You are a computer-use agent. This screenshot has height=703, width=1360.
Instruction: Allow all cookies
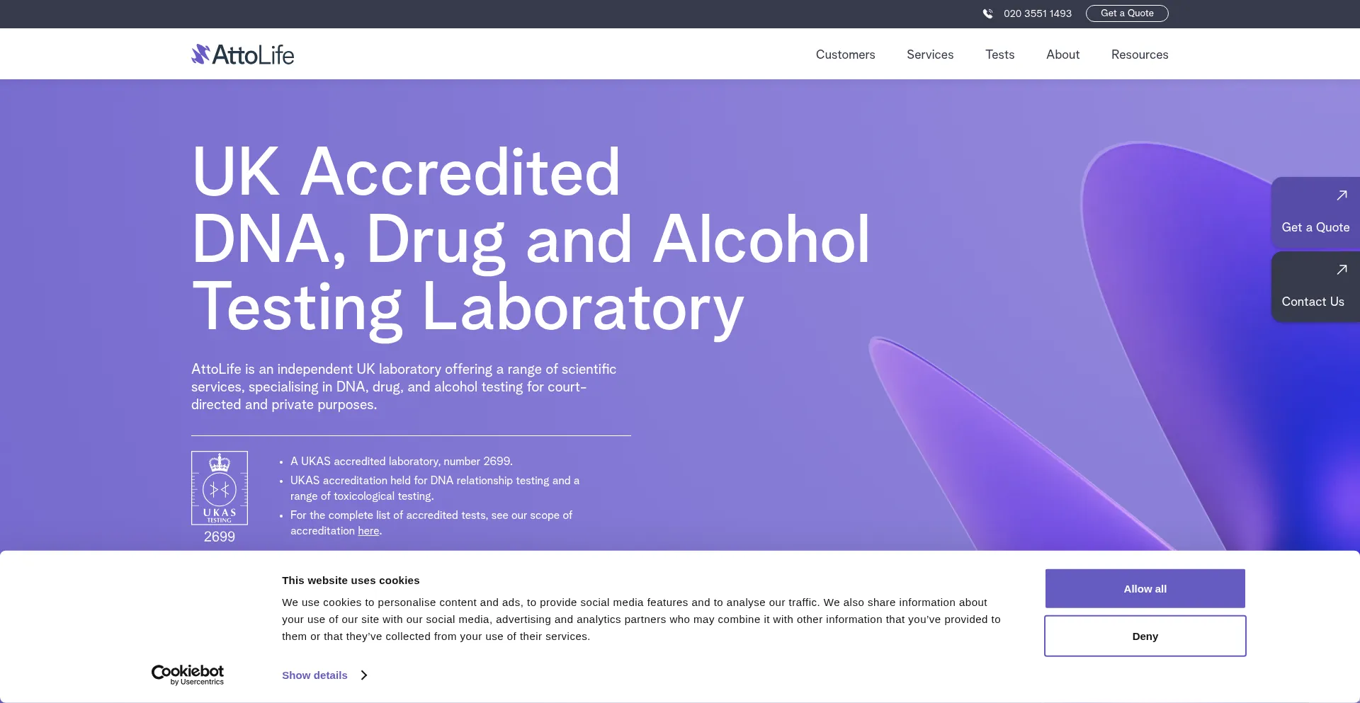tap(1145, 588)
